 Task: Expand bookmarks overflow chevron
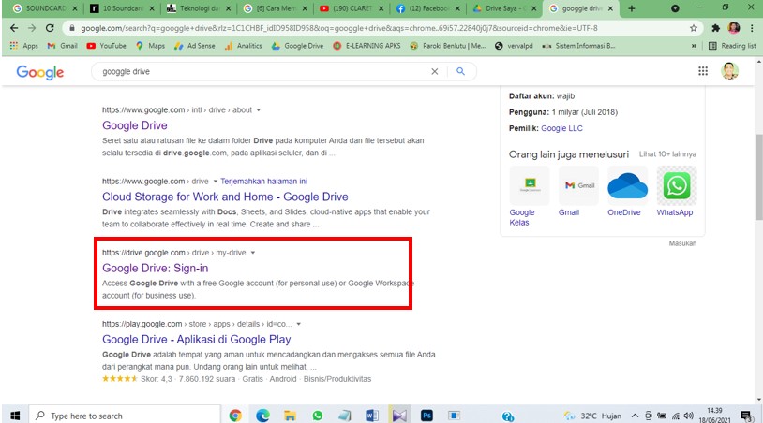[x=695, y=46]
